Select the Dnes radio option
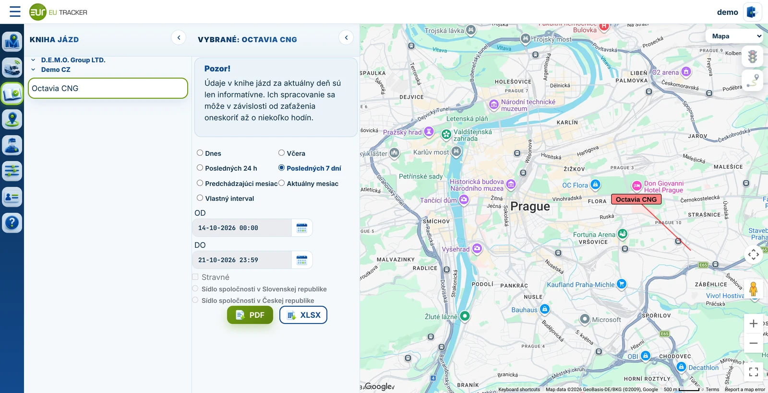Image resolution: width=768 pixels, height=393 pixels. (x=200, y=153)
